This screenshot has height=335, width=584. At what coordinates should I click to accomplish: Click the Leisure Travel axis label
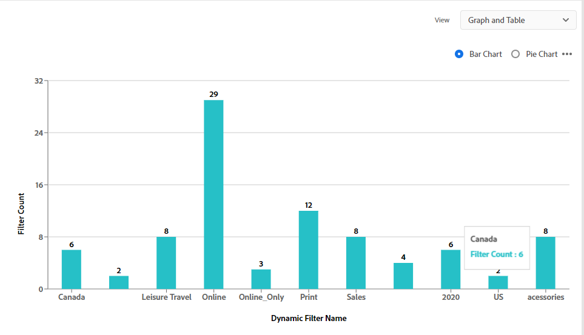click(166, 297)
